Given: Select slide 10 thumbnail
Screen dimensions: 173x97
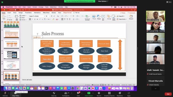Looking at the screenshot, I should tap(11, 55).
